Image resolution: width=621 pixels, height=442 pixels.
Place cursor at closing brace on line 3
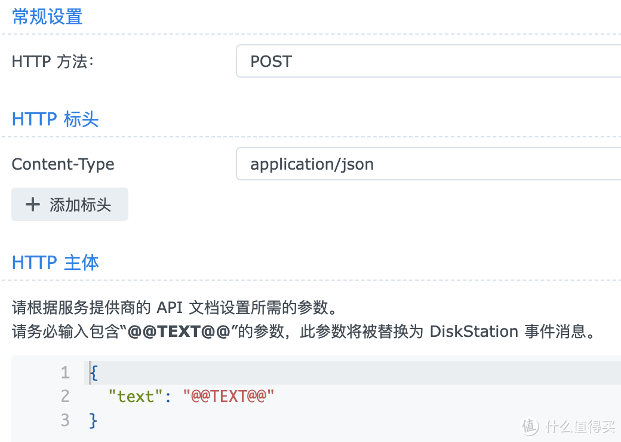93,420
